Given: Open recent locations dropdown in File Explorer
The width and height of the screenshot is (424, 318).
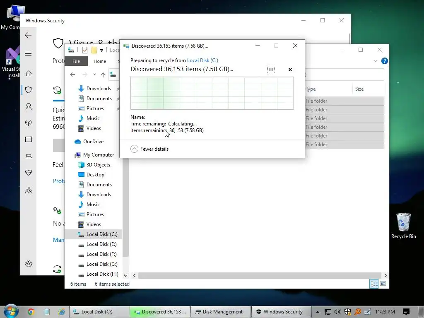Looking at the screenshot, I should click(x=94, y=75).
